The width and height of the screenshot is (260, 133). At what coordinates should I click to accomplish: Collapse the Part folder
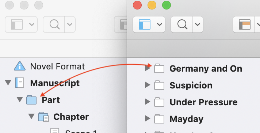20,99
